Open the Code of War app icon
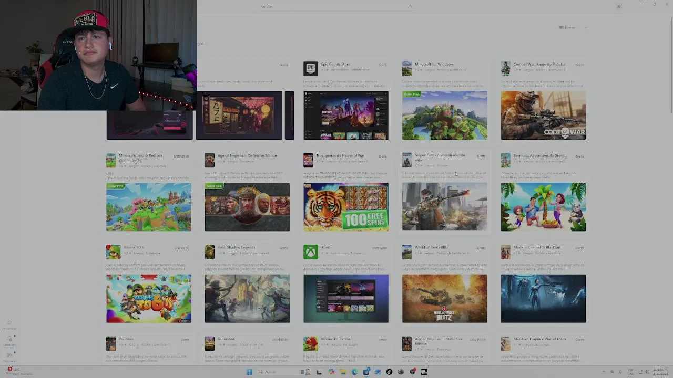Viewport: 673px width, 378px height. pos(505,69)
